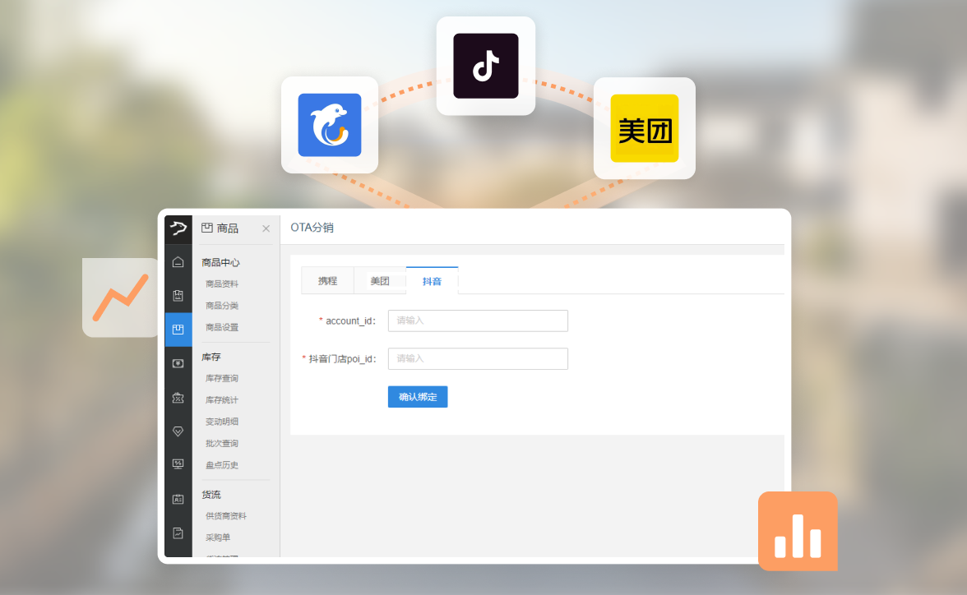Image resolution: width=967 pixels, height=595 pixels.
Task: Open 商品资料 in the menu
Action: [222, 284]
